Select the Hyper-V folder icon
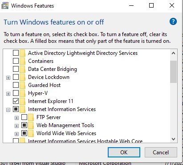Image resolution: width=183 pixels, height=165 pixels. click(22, 93)
